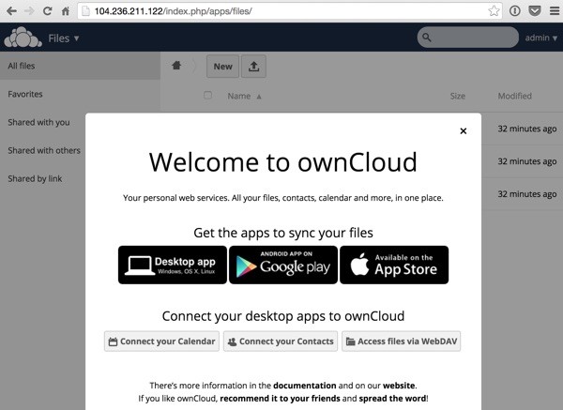Open the admin user menu
This screenshot has width=563, height=410.
pos(540,38)
